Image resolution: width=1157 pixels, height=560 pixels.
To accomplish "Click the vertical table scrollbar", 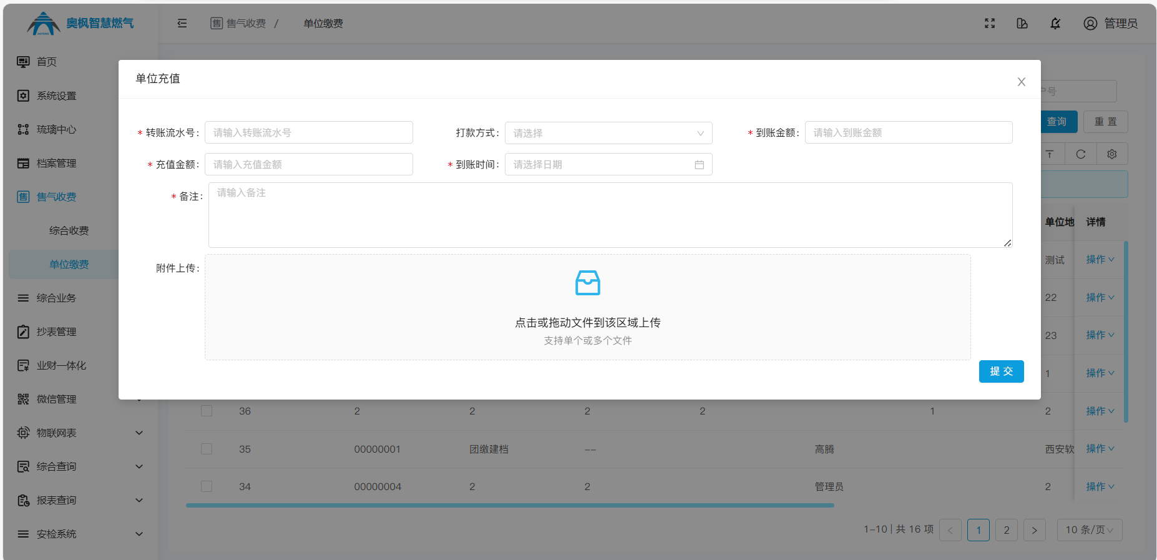I will click(x=1126, y=332).
